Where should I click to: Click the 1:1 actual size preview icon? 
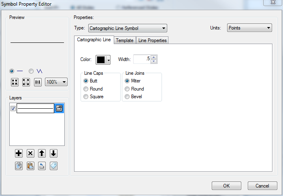pyautogui.click(x=38, y=82)
